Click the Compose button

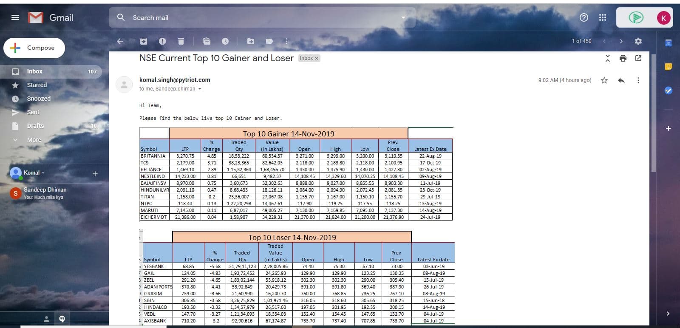point(34,48)
